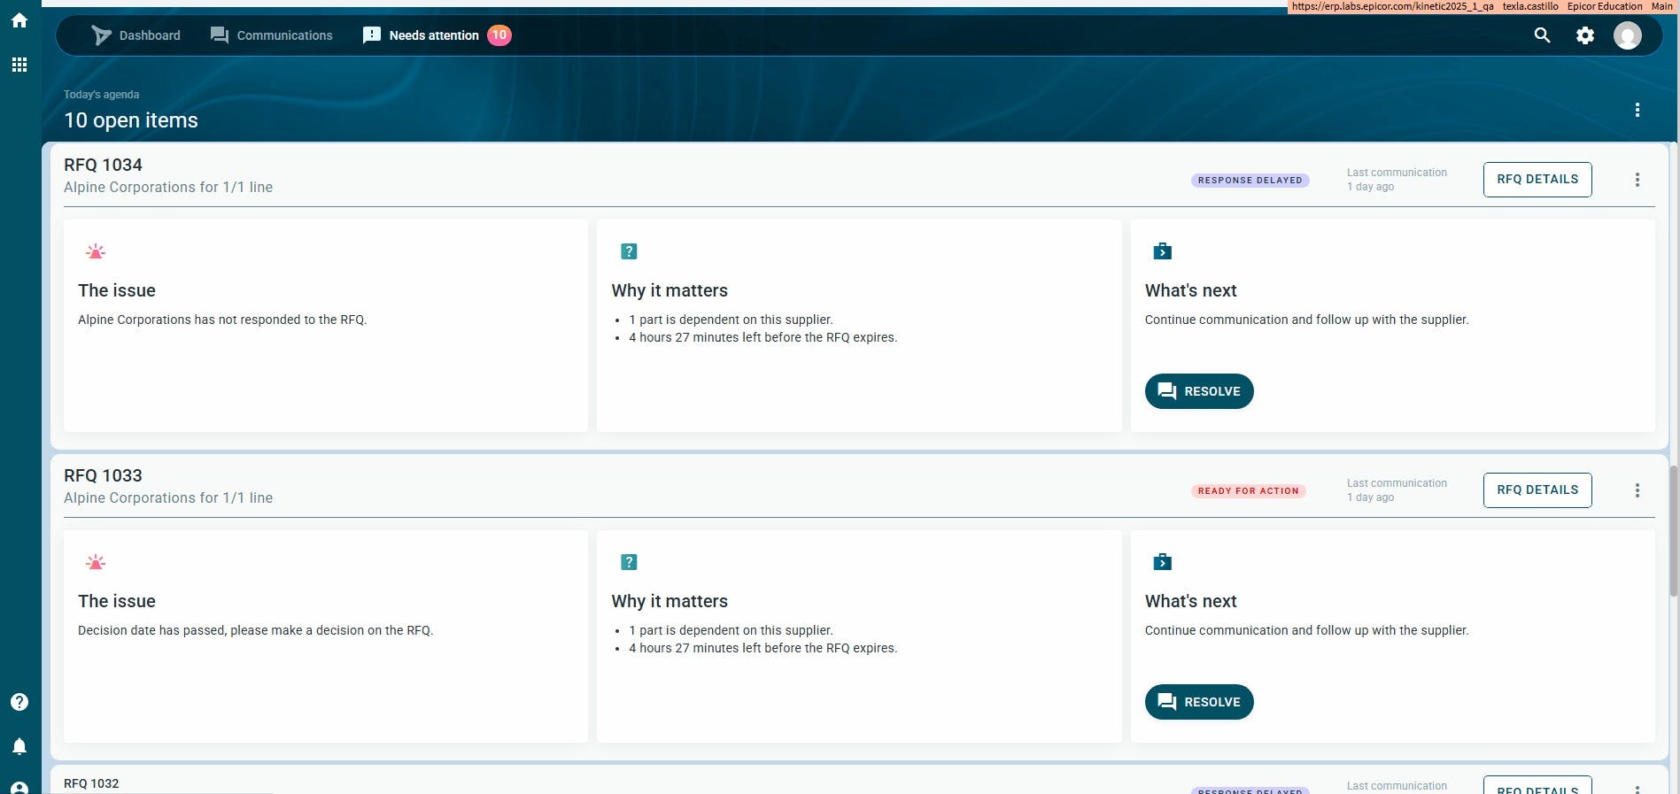Click the alarm icon above RFQ 1034 issue
This screenshot has height=794, width=1680.
pos(96,251)
